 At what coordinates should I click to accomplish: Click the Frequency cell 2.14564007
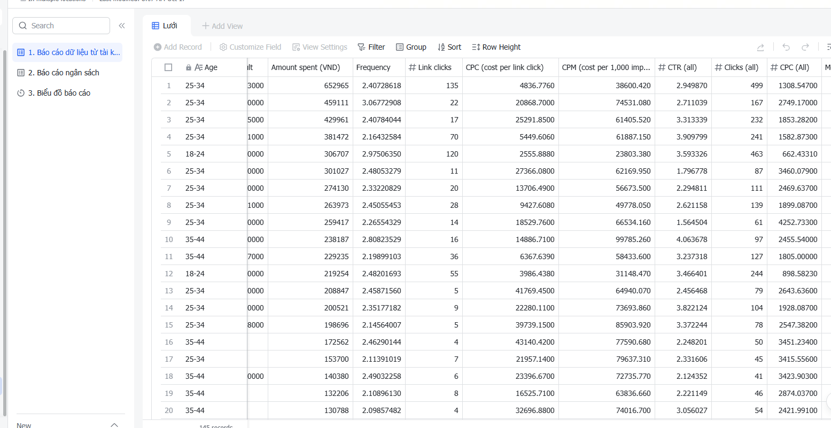pyautogui.click(x=379, y=325)
